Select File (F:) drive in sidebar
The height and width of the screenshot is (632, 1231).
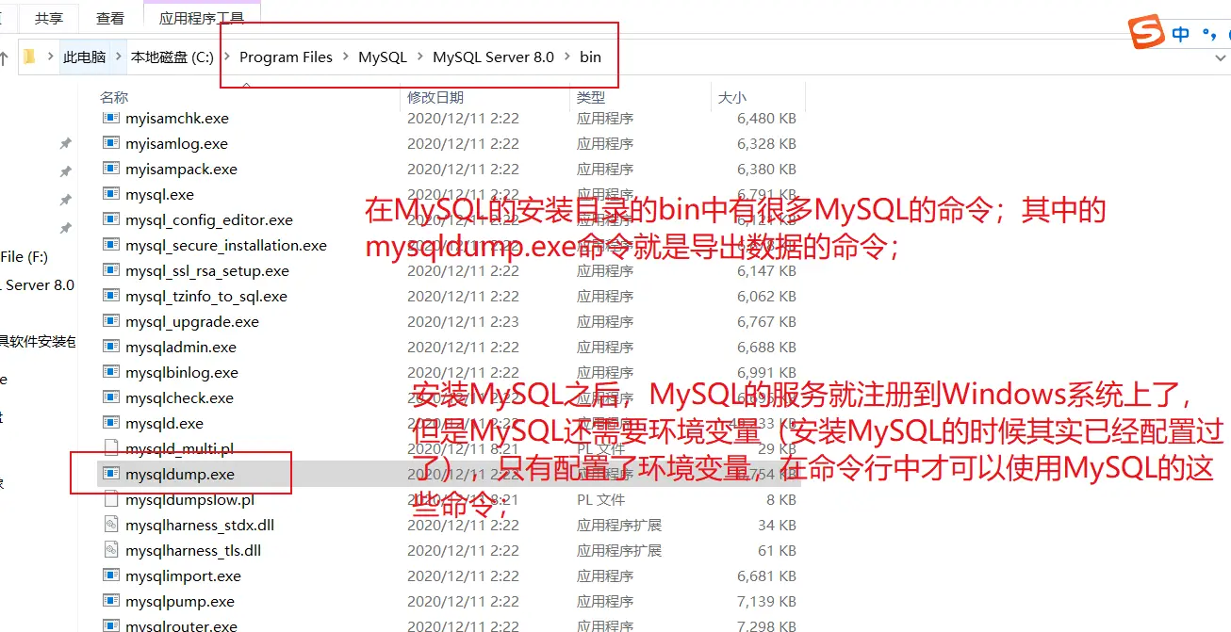pyautogui.click(x=25, y=256)
